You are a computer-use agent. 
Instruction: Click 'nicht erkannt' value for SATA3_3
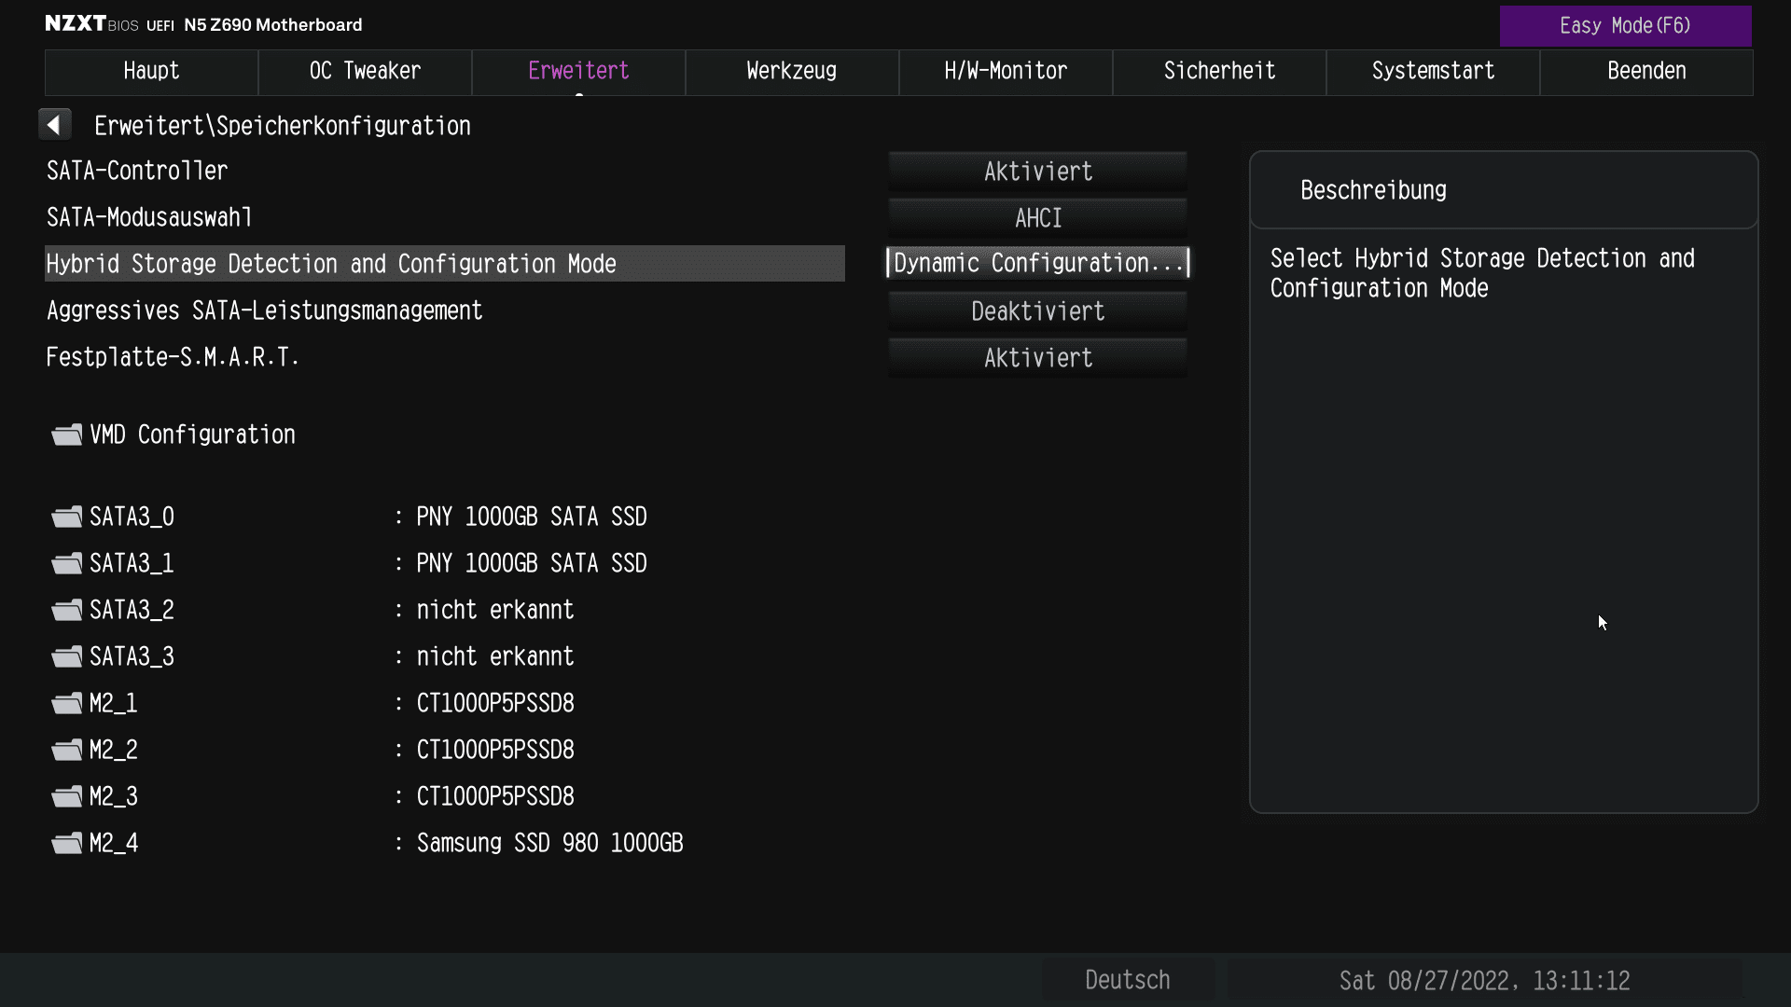click(x=495, y=657)
